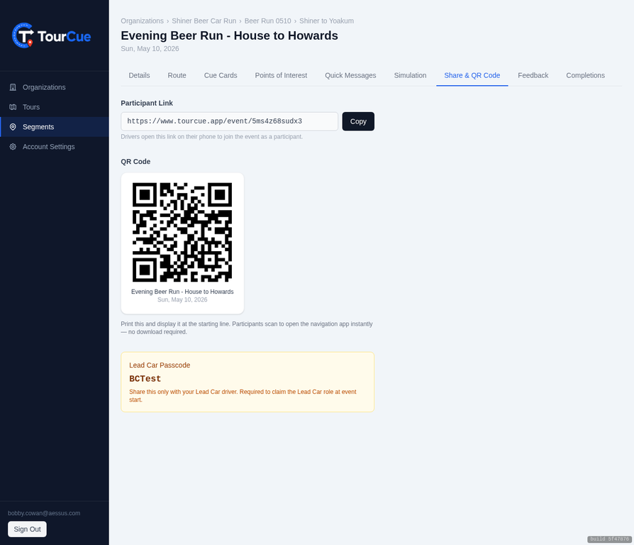The width and height of the screenshot is (634, 545).
Task: Click the Tours map icon in the sidebar
Action: pos(13,107)
